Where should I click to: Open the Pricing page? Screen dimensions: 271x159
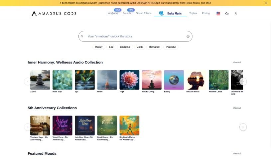pos(206,13)
